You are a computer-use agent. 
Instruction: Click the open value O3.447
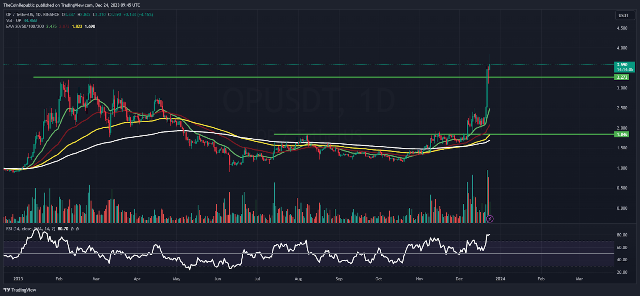pos(69,15)
